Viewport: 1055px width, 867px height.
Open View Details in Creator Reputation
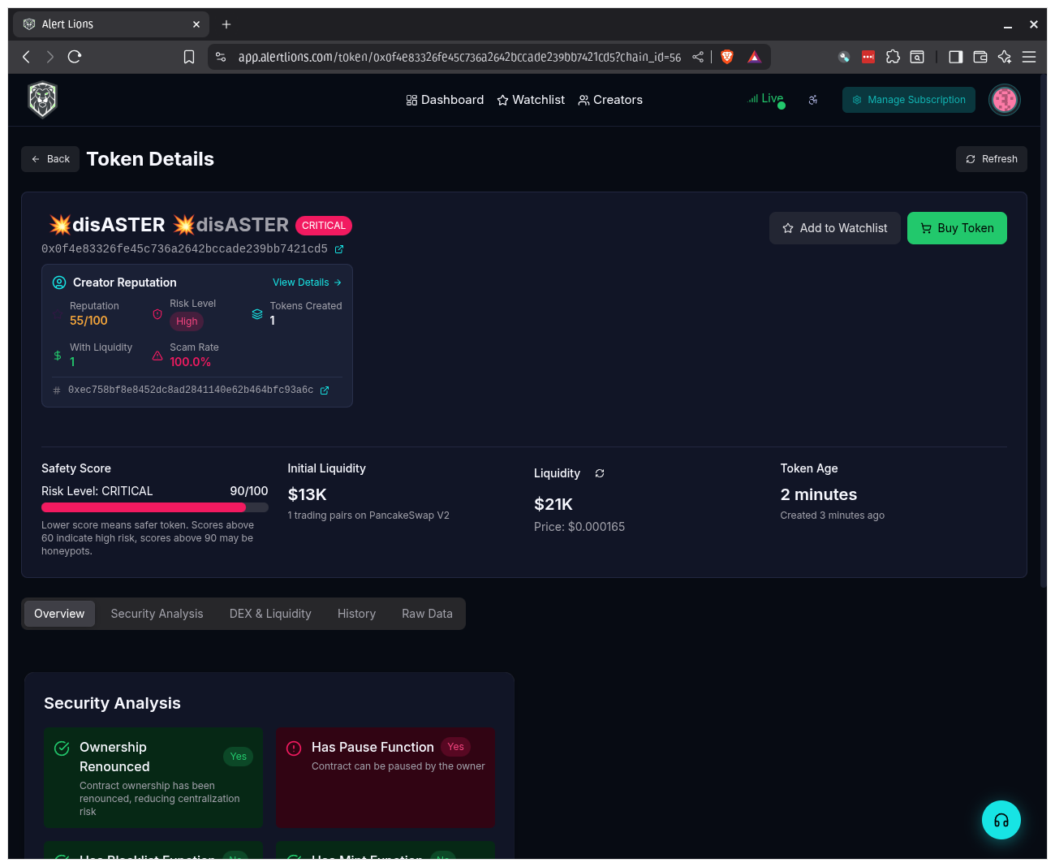tap(307, 282)
